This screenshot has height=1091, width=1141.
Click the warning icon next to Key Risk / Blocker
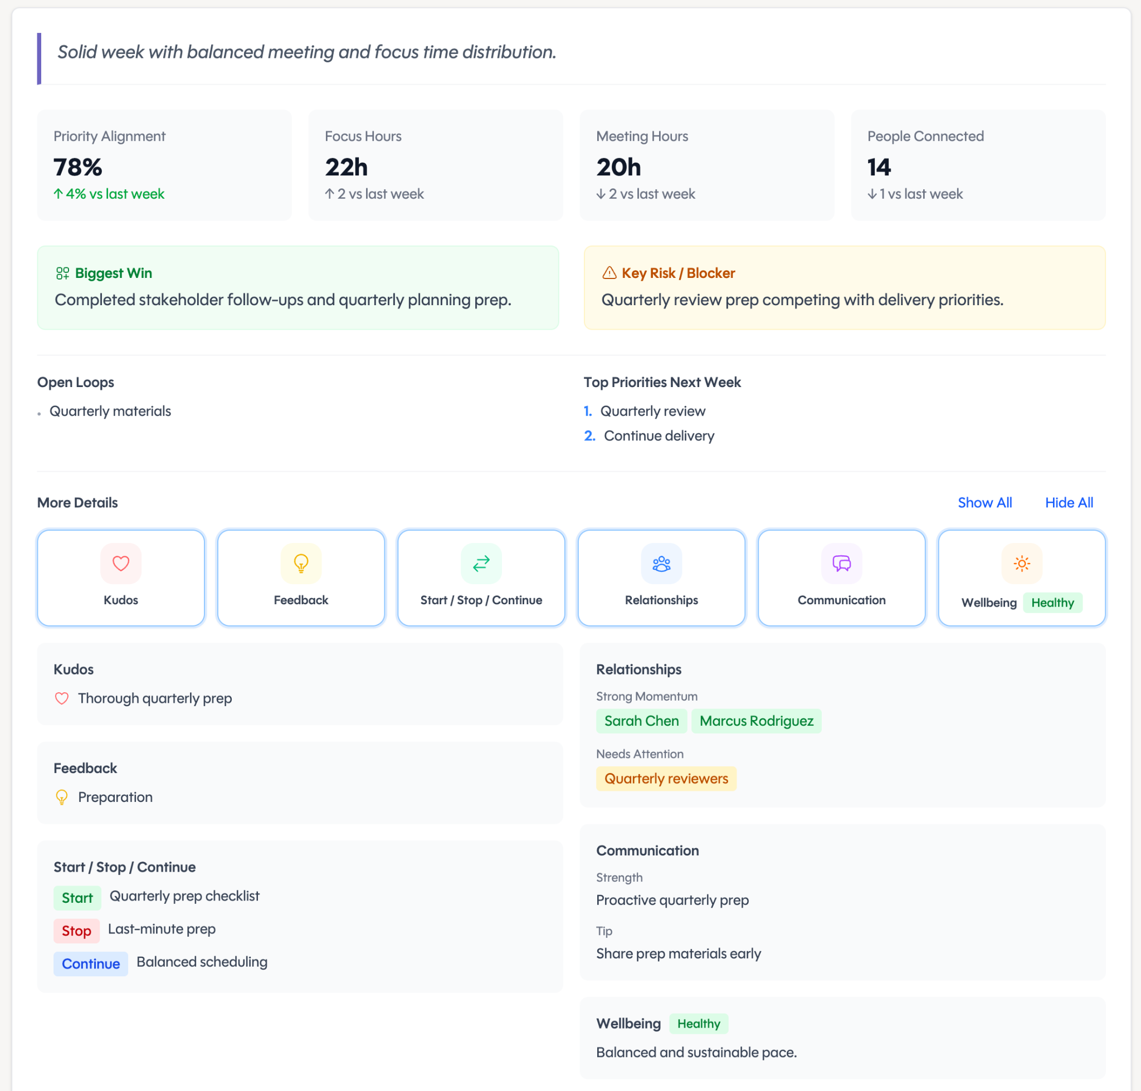[x=608, y=272]
